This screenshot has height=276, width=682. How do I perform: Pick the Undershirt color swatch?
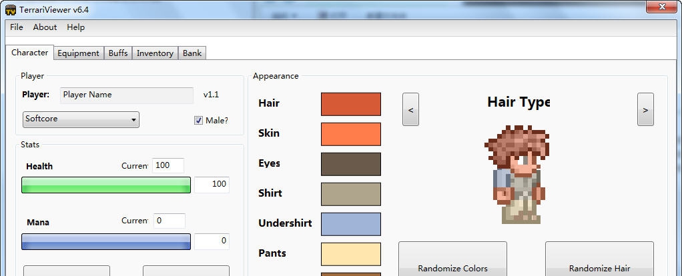[351, 224]
